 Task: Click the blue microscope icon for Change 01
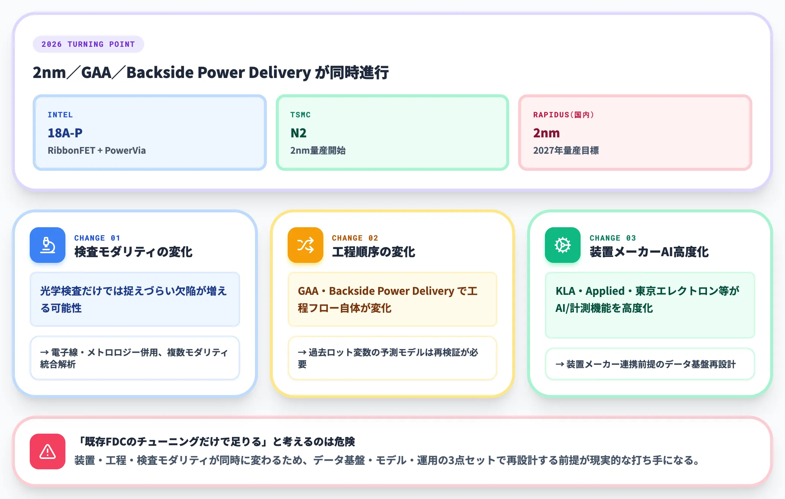(48, 245)
